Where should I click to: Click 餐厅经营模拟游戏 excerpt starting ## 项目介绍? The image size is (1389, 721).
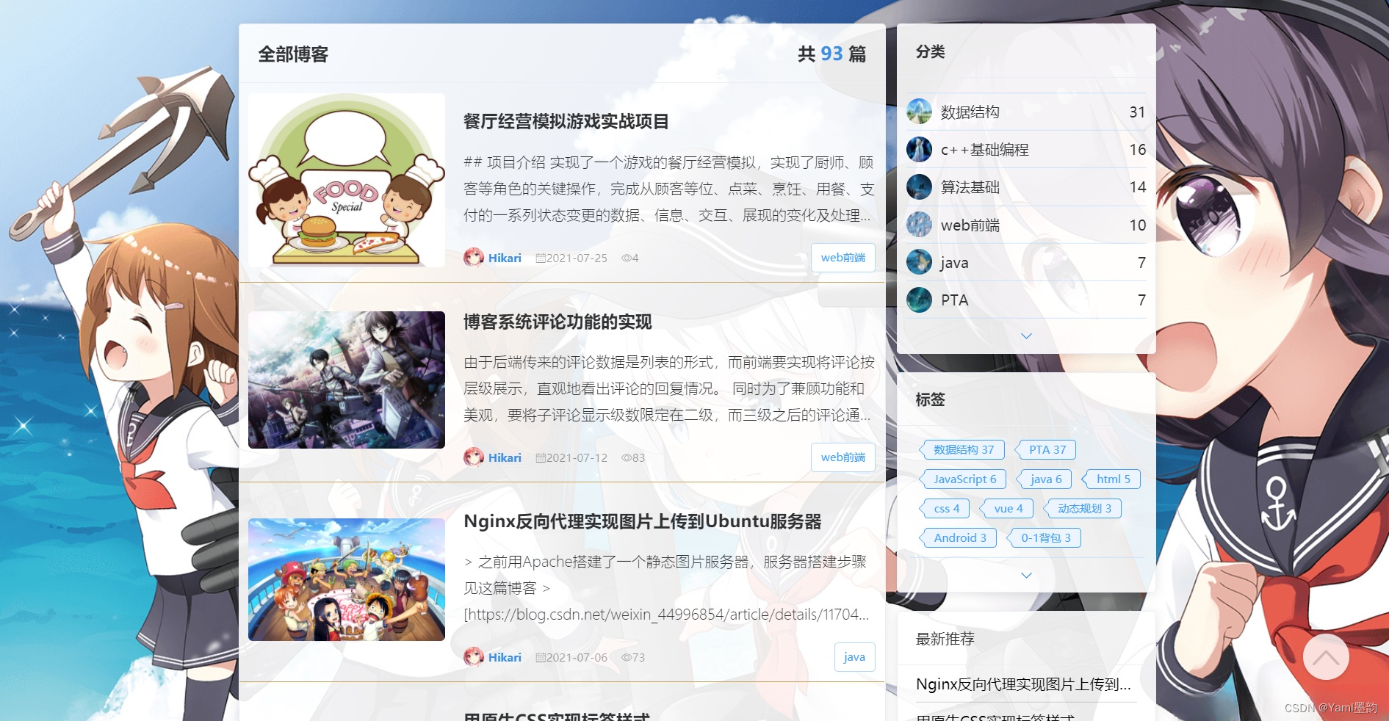[x=668, y=189]
